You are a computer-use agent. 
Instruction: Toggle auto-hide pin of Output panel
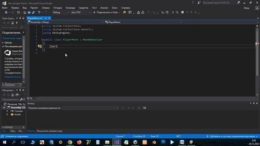tap(253, 103)
